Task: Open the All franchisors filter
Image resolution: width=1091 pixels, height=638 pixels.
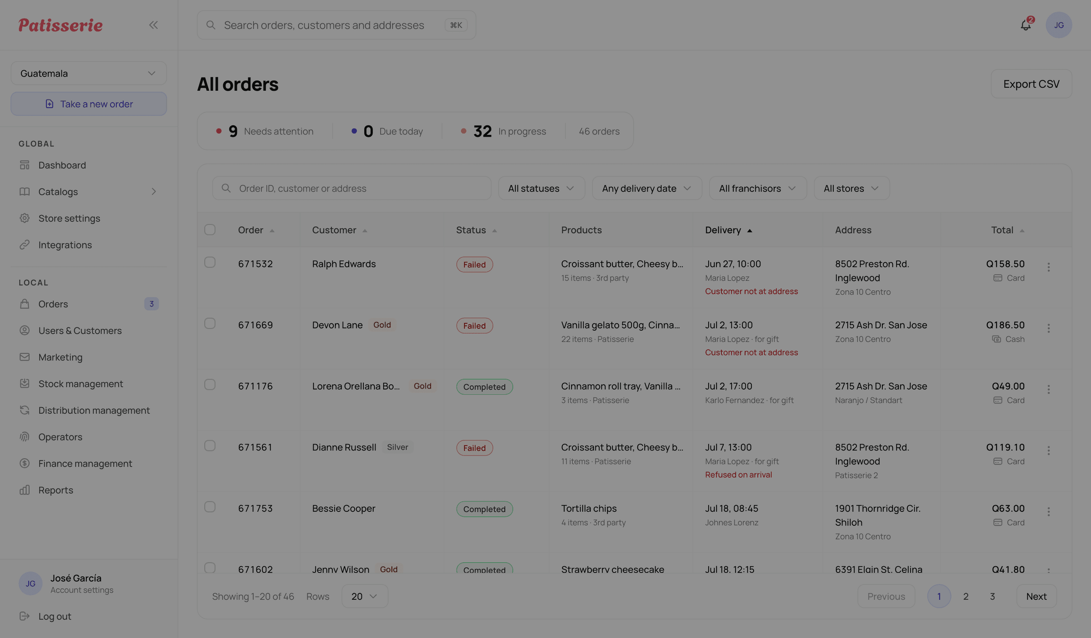Action: [x=758, y=188]
